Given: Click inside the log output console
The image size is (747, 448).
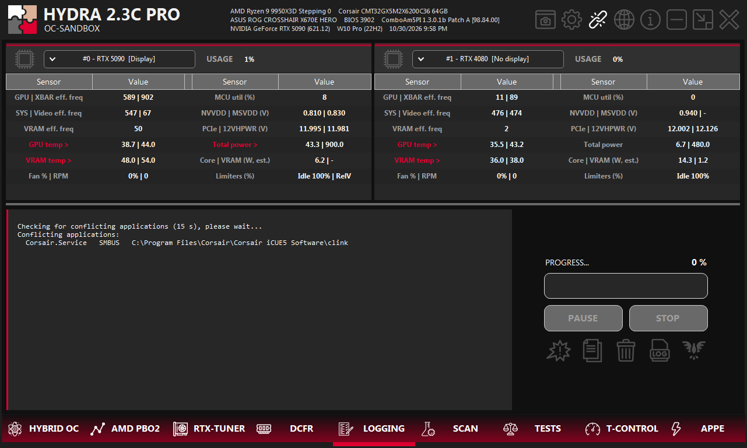Looking at the screenshot, I should (259, 310).
